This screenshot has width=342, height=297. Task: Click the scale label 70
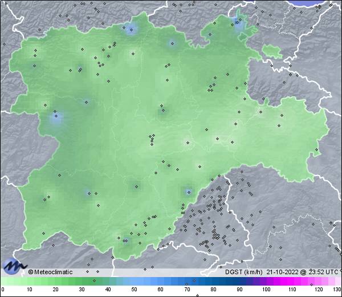187,290
